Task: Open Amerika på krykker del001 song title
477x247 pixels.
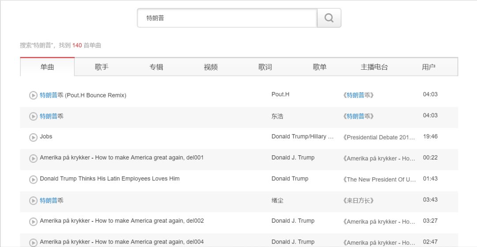Action: tap(122, 157)
